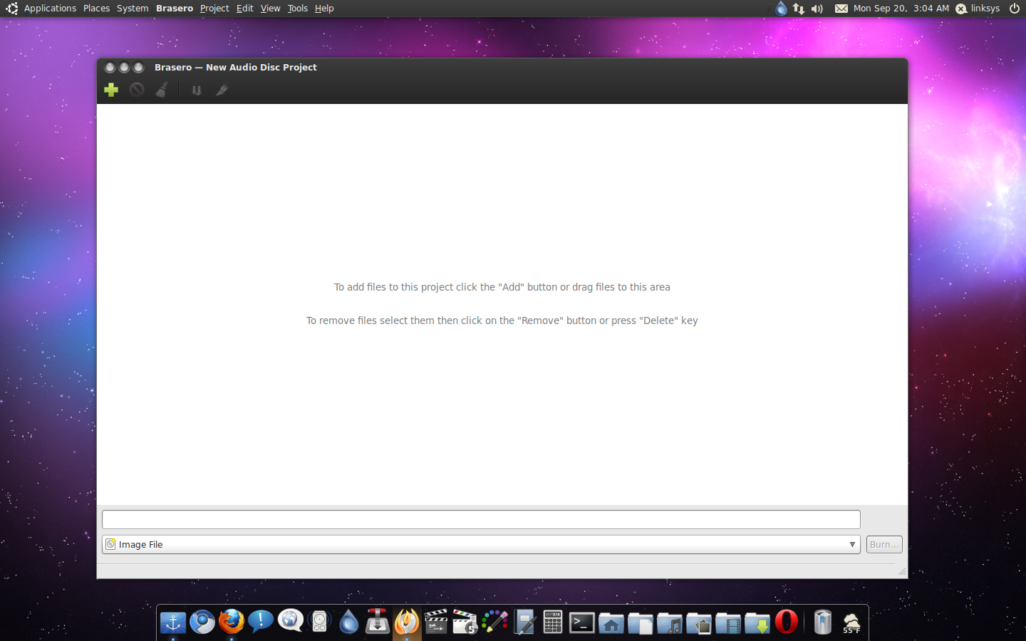Viewport: 1026px width, 641px height.
Task: Open the Places menu
Action: pos(96,9)
